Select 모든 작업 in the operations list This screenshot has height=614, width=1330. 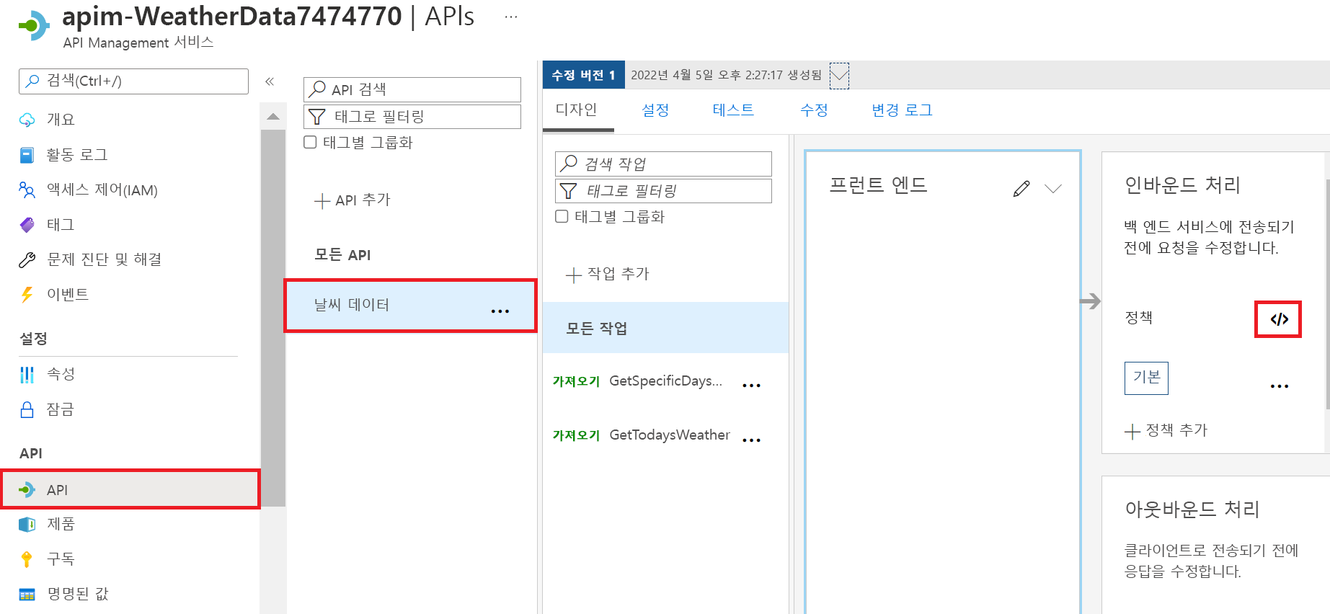coord(665,328)
